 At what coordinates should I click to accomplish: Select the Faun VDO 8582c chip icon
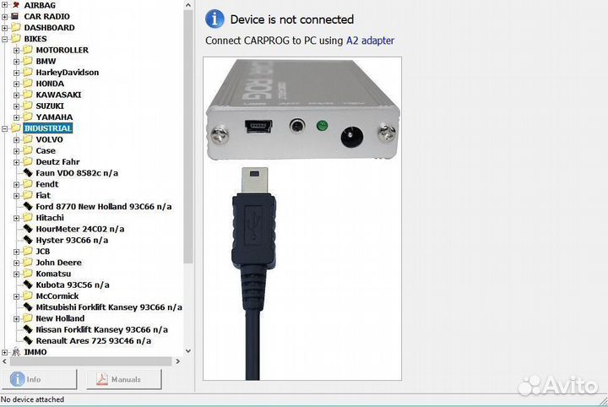[x=28, y=173]
